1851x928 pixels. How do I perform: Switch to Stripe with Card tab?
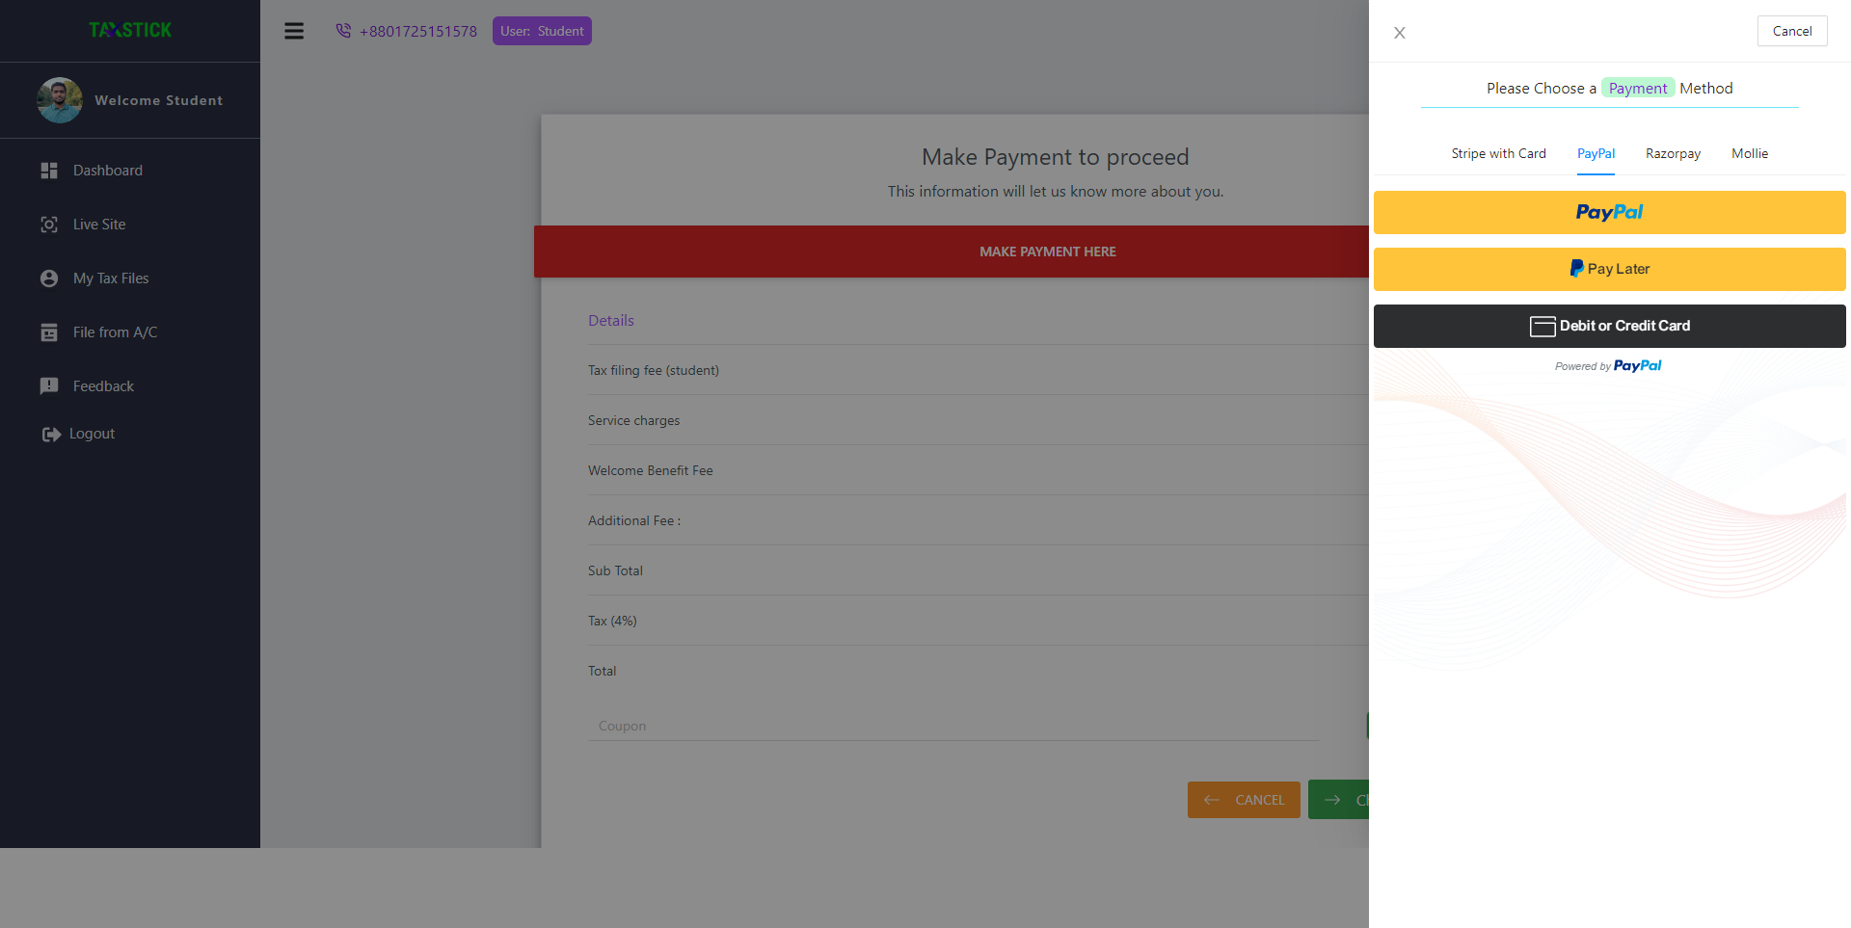(x=1498, y=154)
